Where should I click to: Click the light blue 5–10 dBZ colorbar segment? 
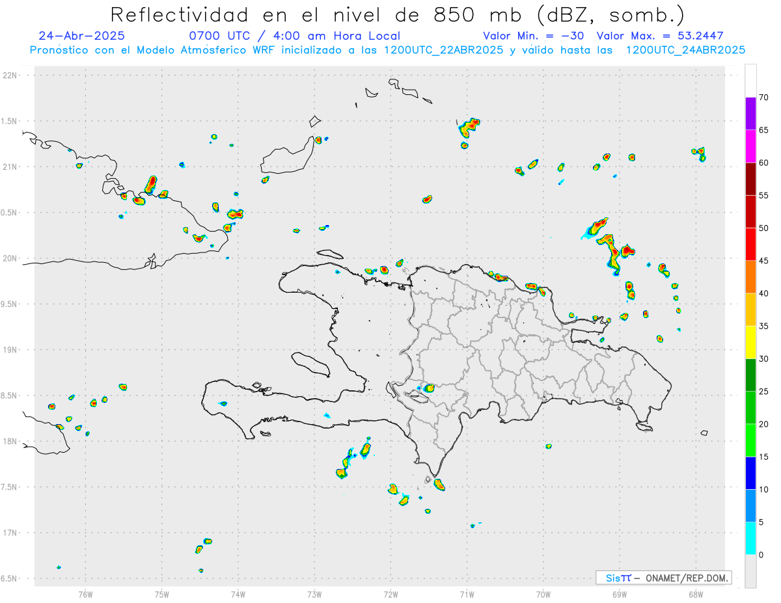pos(750,505)
